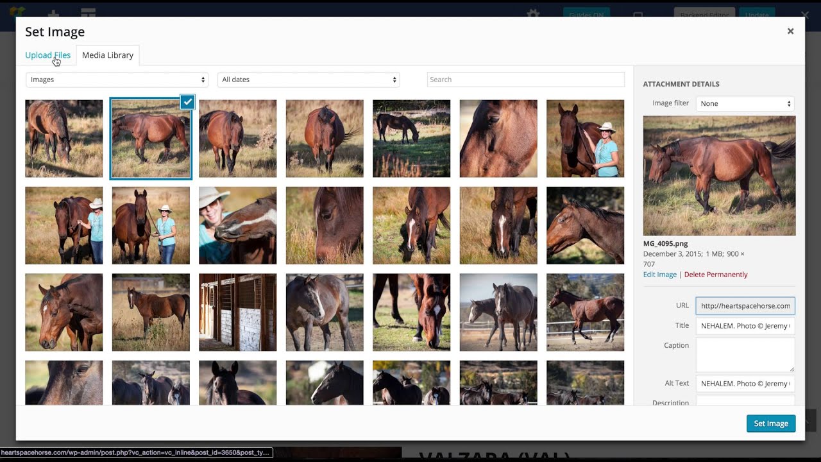Open the All dates filter dropdown
This screenshot has height=462, width=821.
[x=309, y=80]
